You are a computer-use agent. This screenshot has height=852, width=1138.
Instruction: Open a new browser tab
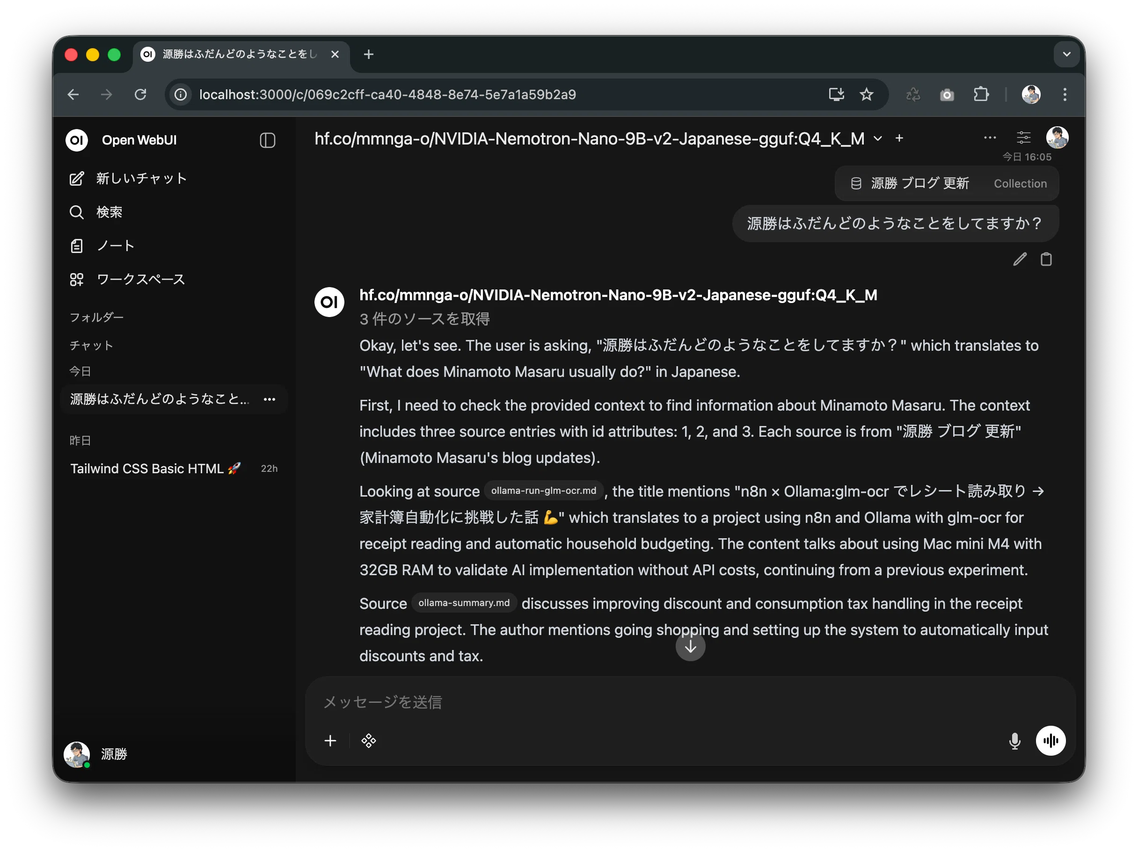coord(368,54)
